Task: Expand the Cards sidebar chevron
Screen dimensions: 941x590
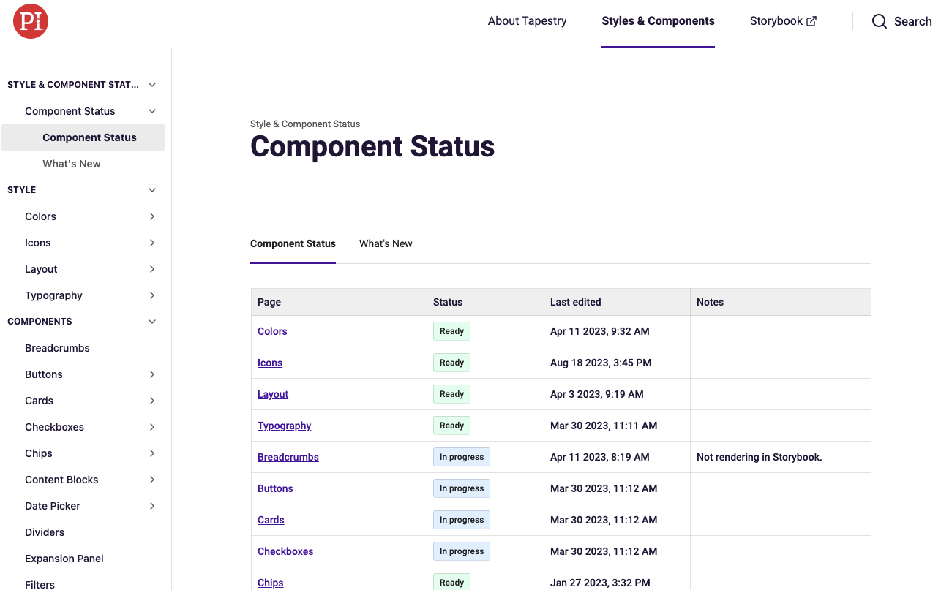Action: (152, 401)
